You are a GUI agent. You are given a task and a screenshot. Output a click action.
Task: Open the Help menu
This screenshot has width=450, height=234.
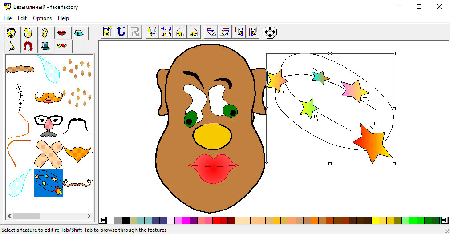[x=63, y=18]
